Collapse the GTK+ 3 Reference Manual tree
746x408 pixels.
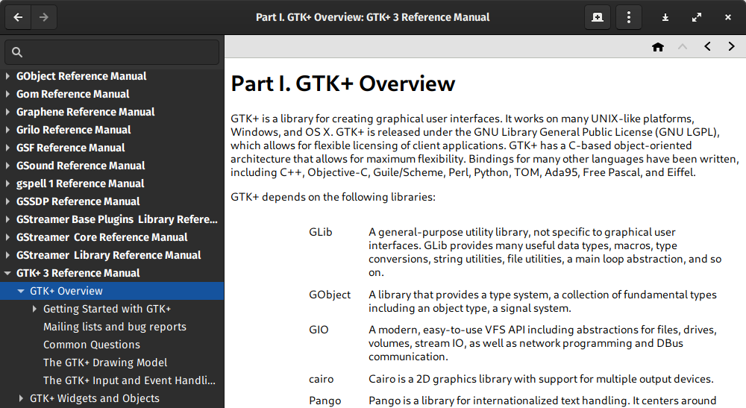coord(8,273)
